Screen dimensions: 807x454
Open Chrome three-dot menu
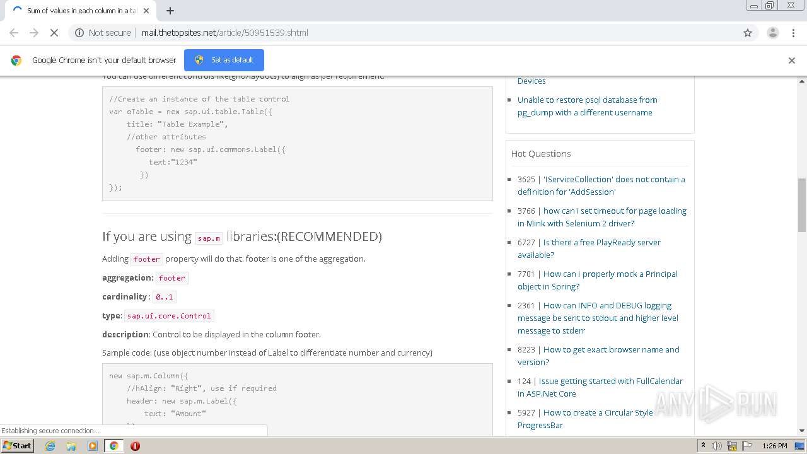coord(794,33)
